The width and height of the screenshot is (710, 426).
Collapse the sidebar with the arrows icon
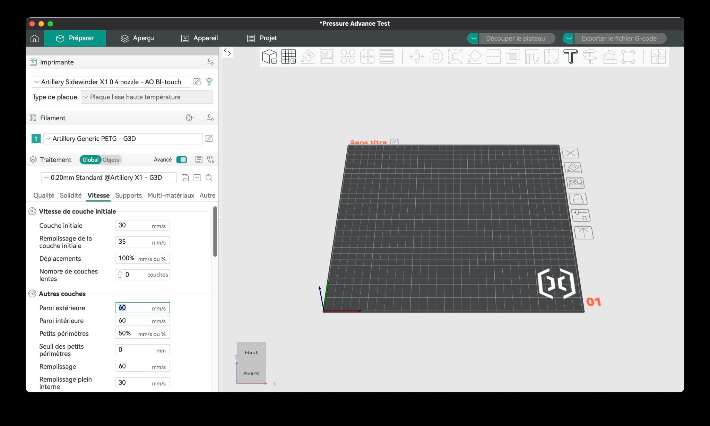click(227, 52)
